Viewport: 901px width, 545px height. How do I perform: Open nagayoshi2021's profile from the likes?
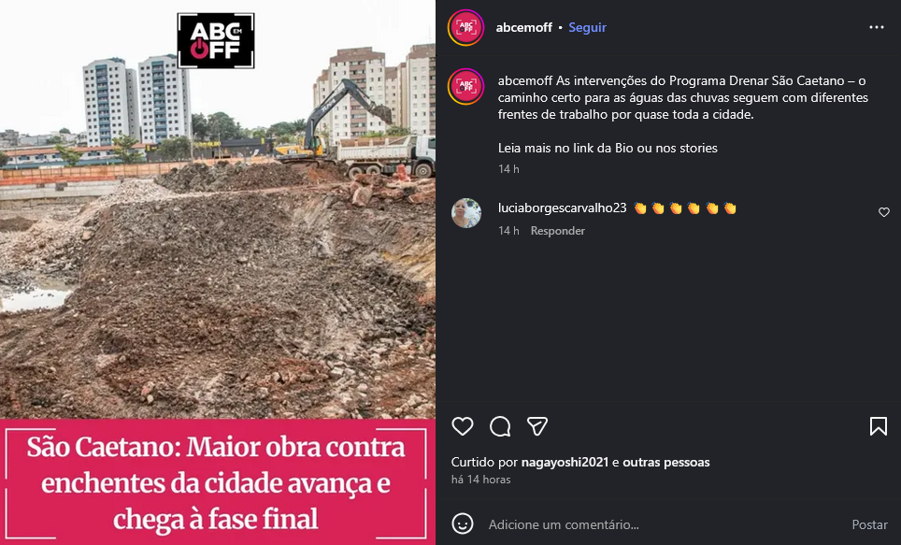[565, 462]
